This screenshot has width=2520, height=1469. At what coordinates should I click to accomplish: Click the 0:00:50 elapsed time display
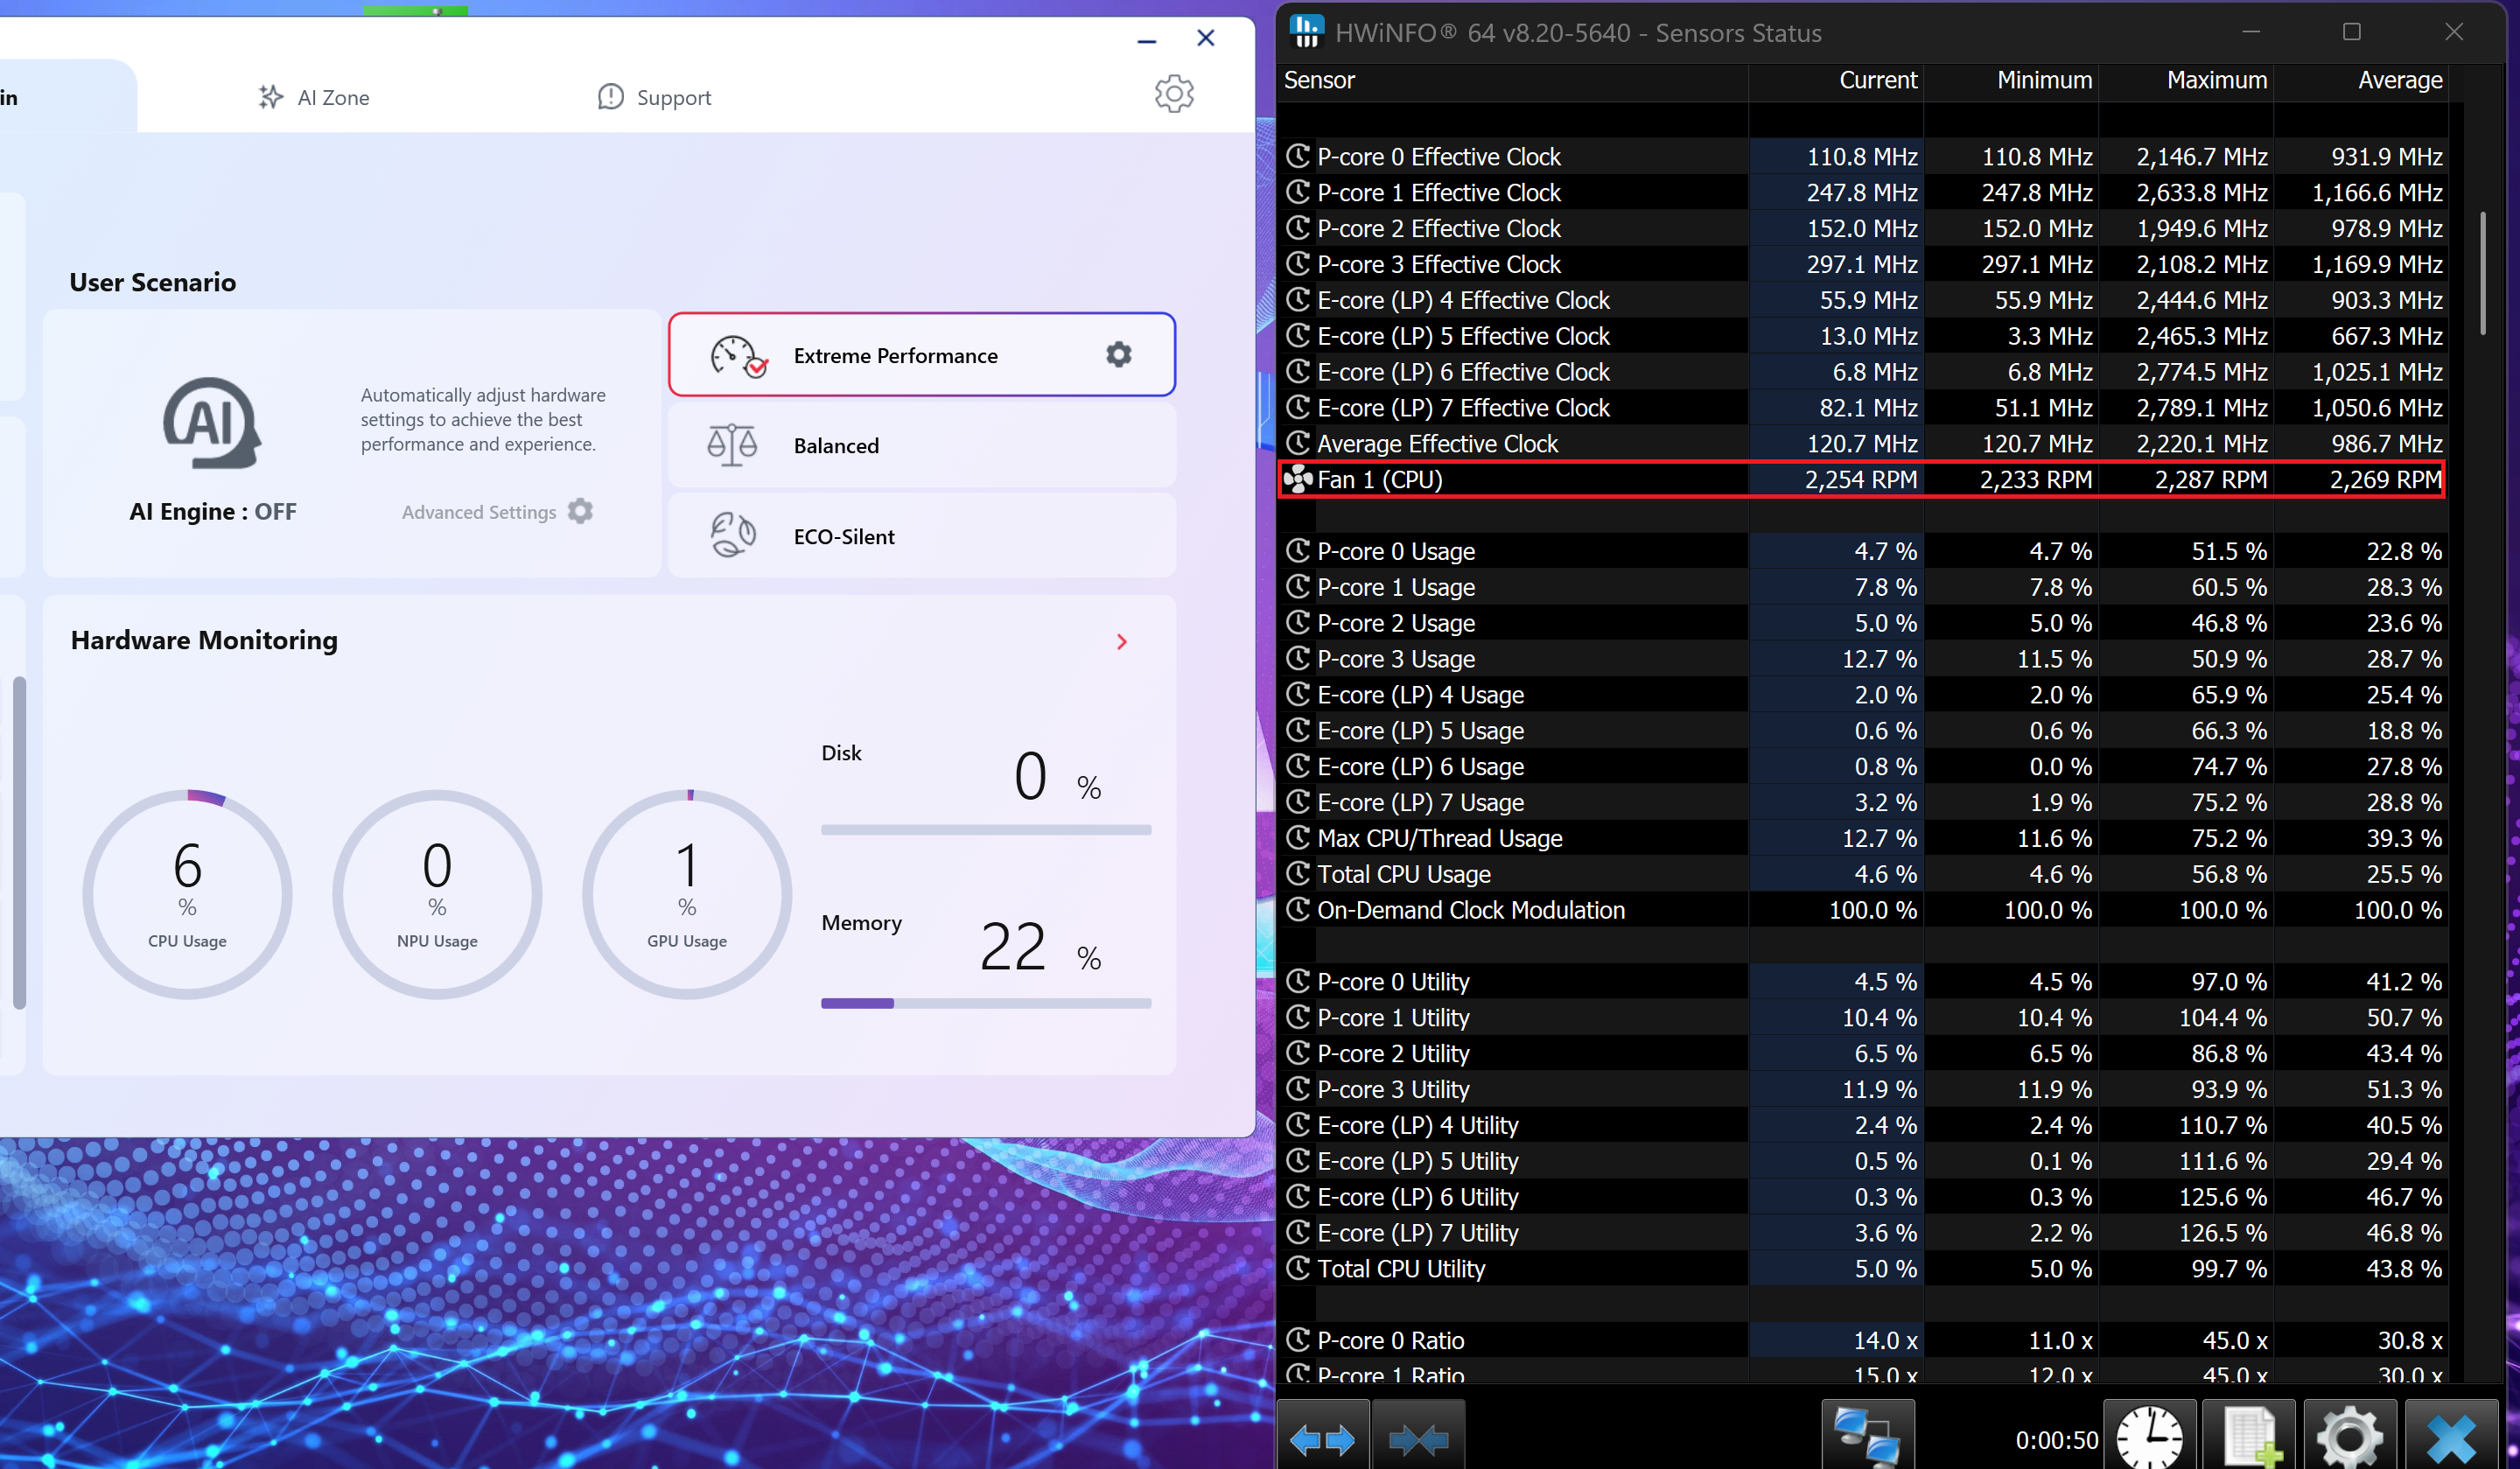point(2056,1439)
